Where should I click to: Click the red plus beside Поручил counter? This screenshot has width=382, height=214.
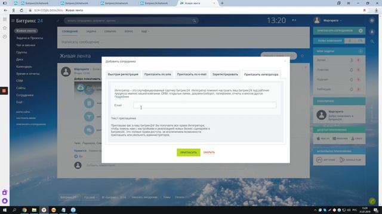pos(358,80)
